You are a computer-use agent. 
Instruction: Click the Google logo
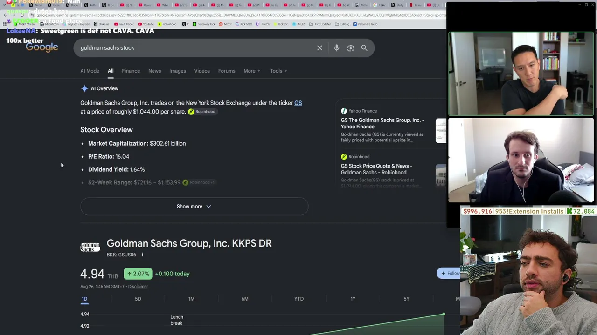(42, 47)
